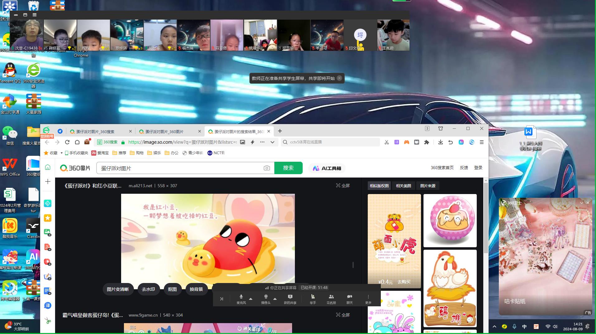Click the browser back arrow
The width and height of the screenshot is (596, 334).
tap(47, 142)
